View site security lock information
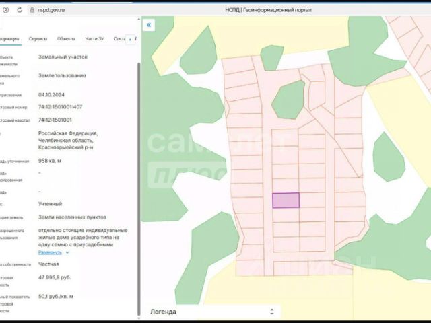431x323 pixels. 32,10
